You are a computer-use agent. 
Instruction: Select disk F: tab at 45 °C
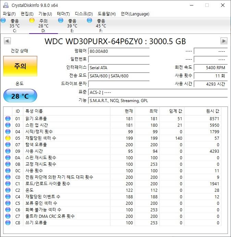point(101,26)
